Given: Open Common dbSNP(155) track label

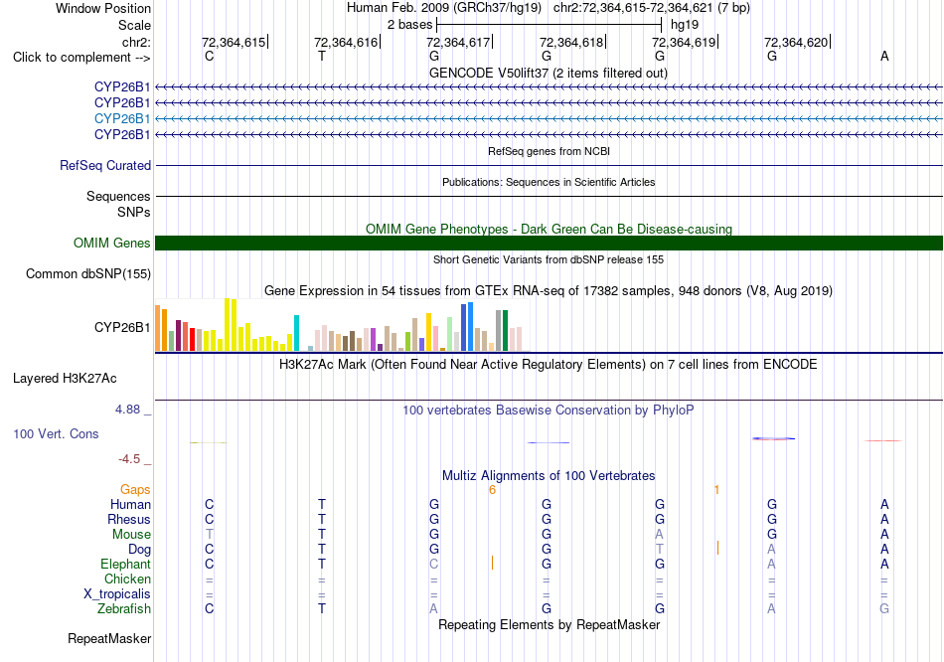Looking at the screenshot, I should [87, 273].
